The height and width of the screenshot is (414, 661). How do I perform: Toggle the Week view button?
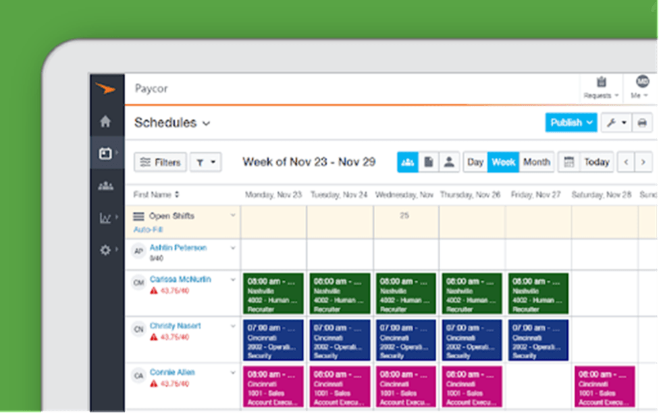point(504,162)
